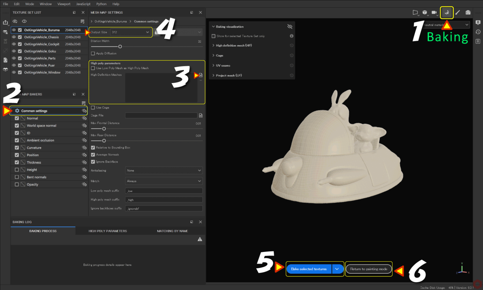
Task: Select the Painting mode brush icon
Action: coord(458,13)
